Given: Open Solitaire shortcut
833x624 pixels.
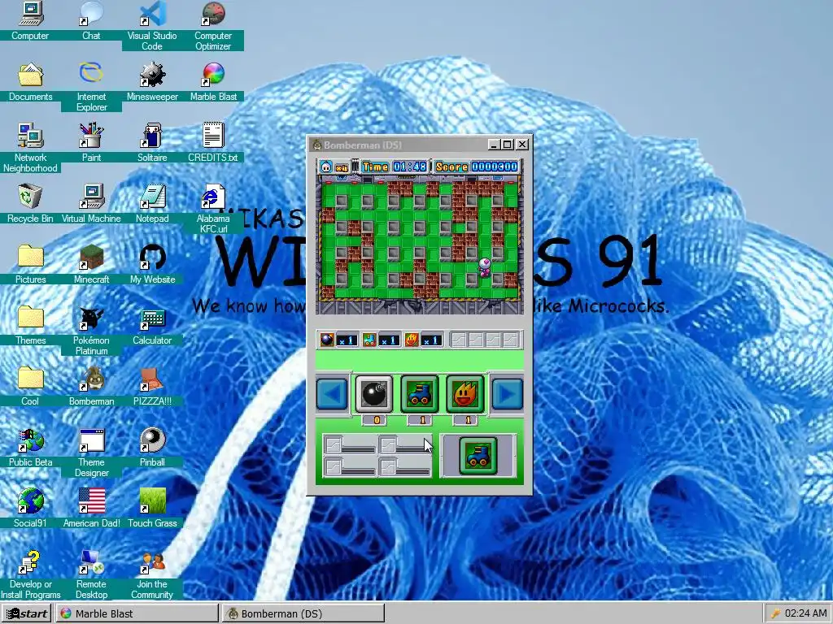Looking at the screenshot, I should pos(152,142).
